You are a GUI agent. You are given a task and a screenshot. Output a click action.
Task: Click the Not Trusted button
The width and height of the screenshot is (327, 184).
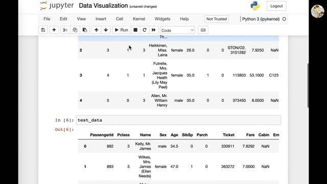(217, 19)
